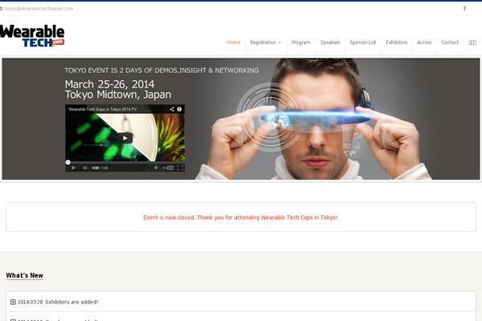Click the YouTube logo on the player
The height and width of the screenshot is (321, 482).
[168, 168]
